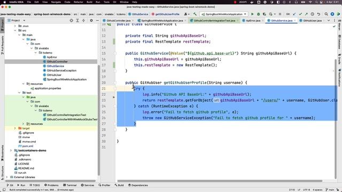Expand the testcontainers-demo module

coord(11,150)
